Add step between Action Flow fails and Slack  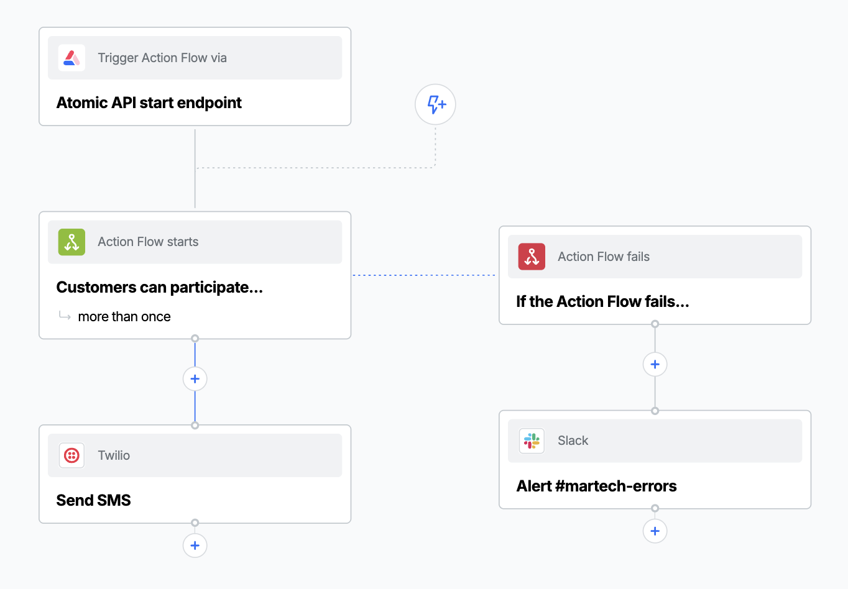(x=655, y=364)
